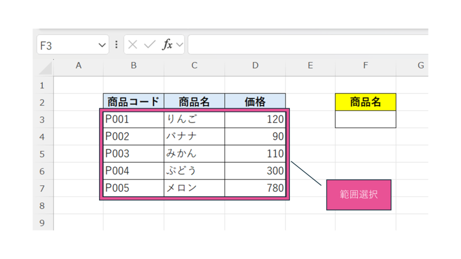The height and width of the screenshot is (259, 461).
Task: Click the three-dot formula bar resize handle
Action: 116,45
